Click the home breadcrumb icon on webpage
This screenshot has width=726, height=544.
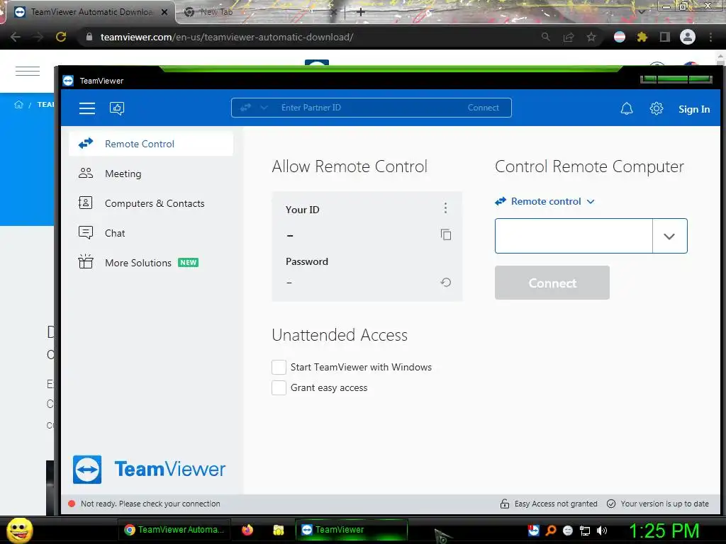[x=18, y=105]
